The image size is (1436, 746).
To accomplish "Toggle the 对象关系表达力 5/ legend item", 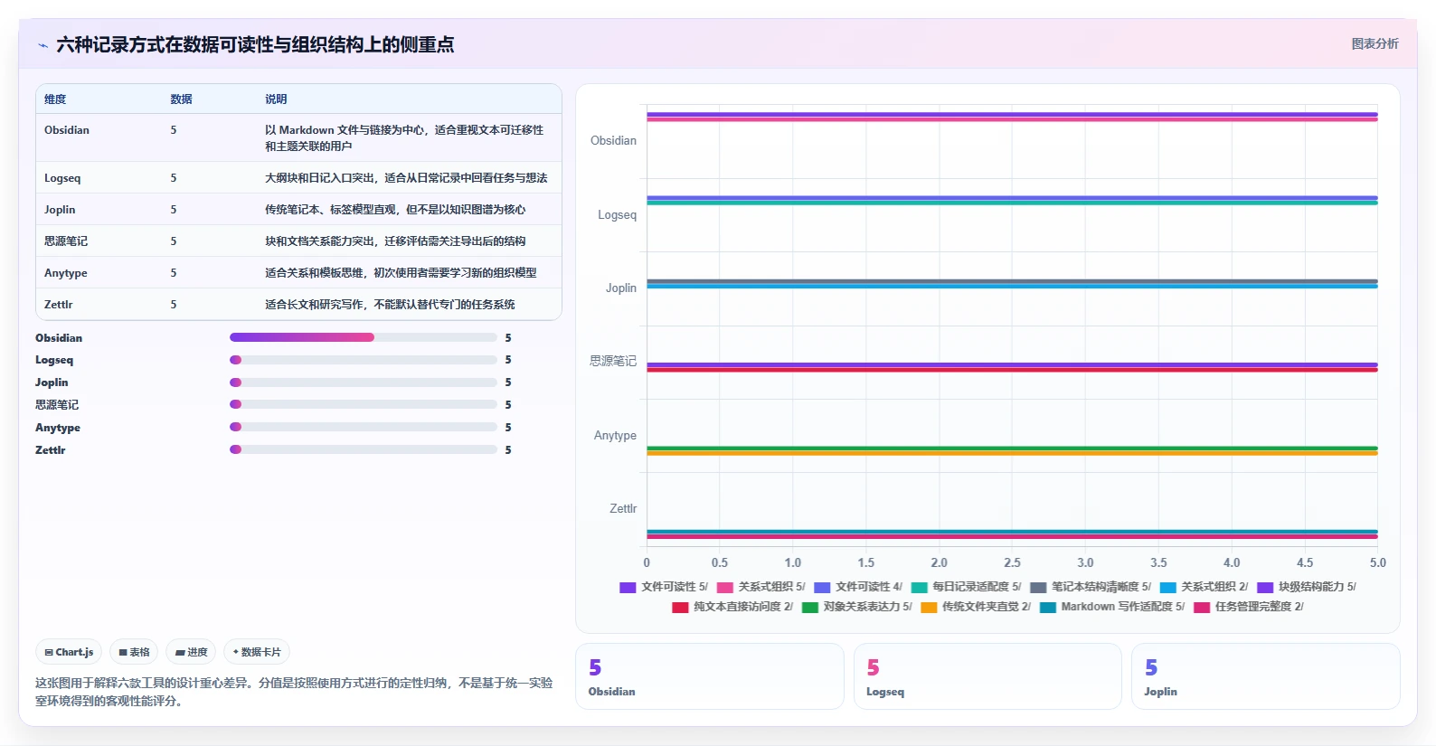I will pos(857,607).
